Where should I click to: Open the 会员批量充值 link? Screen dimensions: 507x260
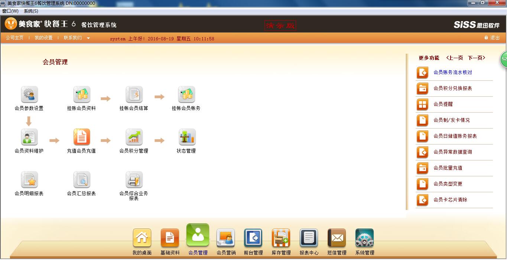(448, 168)
